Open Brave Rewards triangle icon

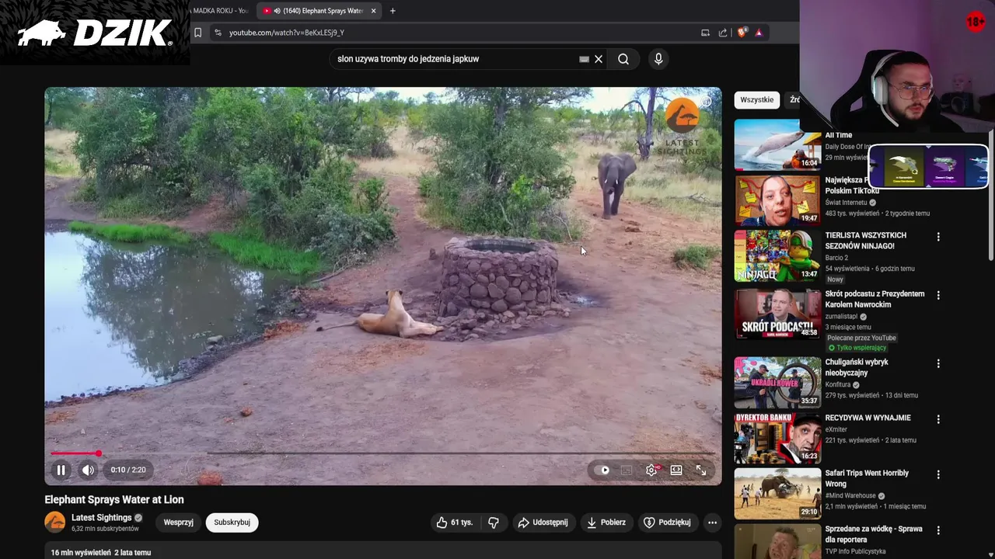[759, 33]
